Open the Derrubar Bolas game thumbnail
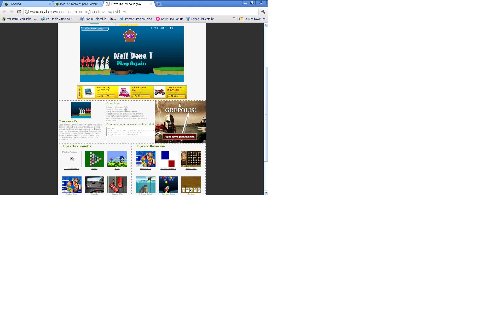Viewport: 490px width, 327px height. (x=168, y=185)
